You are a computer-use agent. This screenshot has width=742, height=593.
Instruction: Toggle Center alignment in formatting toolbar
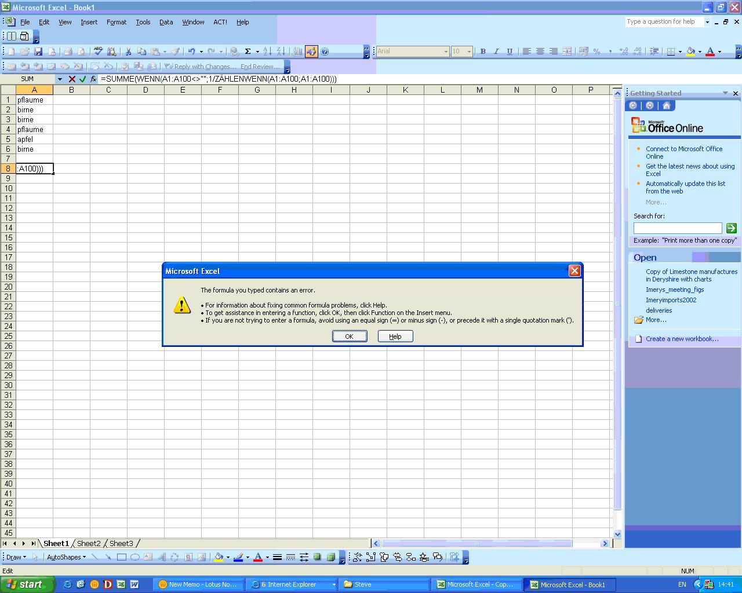(x=540, y=52)
